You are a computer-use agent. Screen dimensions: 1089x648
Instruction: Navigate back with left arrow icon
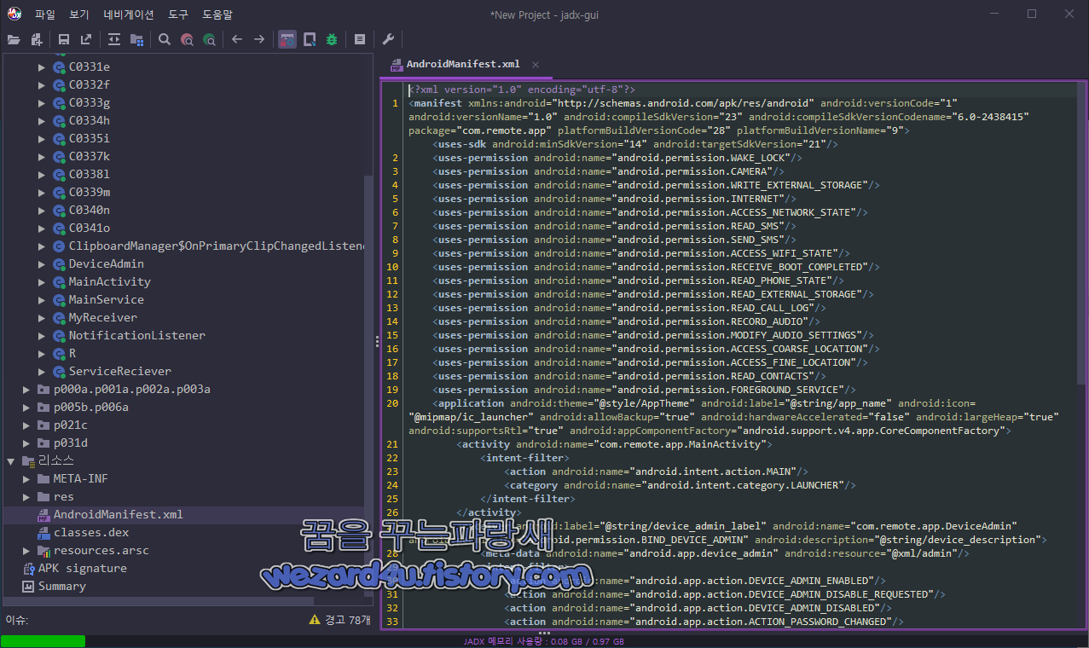point(237,39)
